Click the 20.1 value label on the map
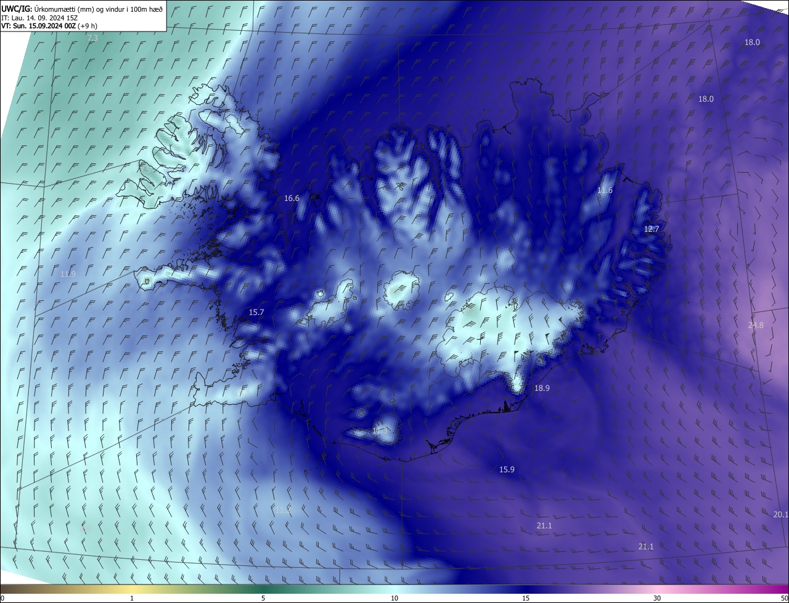 (x=780, y=514)
